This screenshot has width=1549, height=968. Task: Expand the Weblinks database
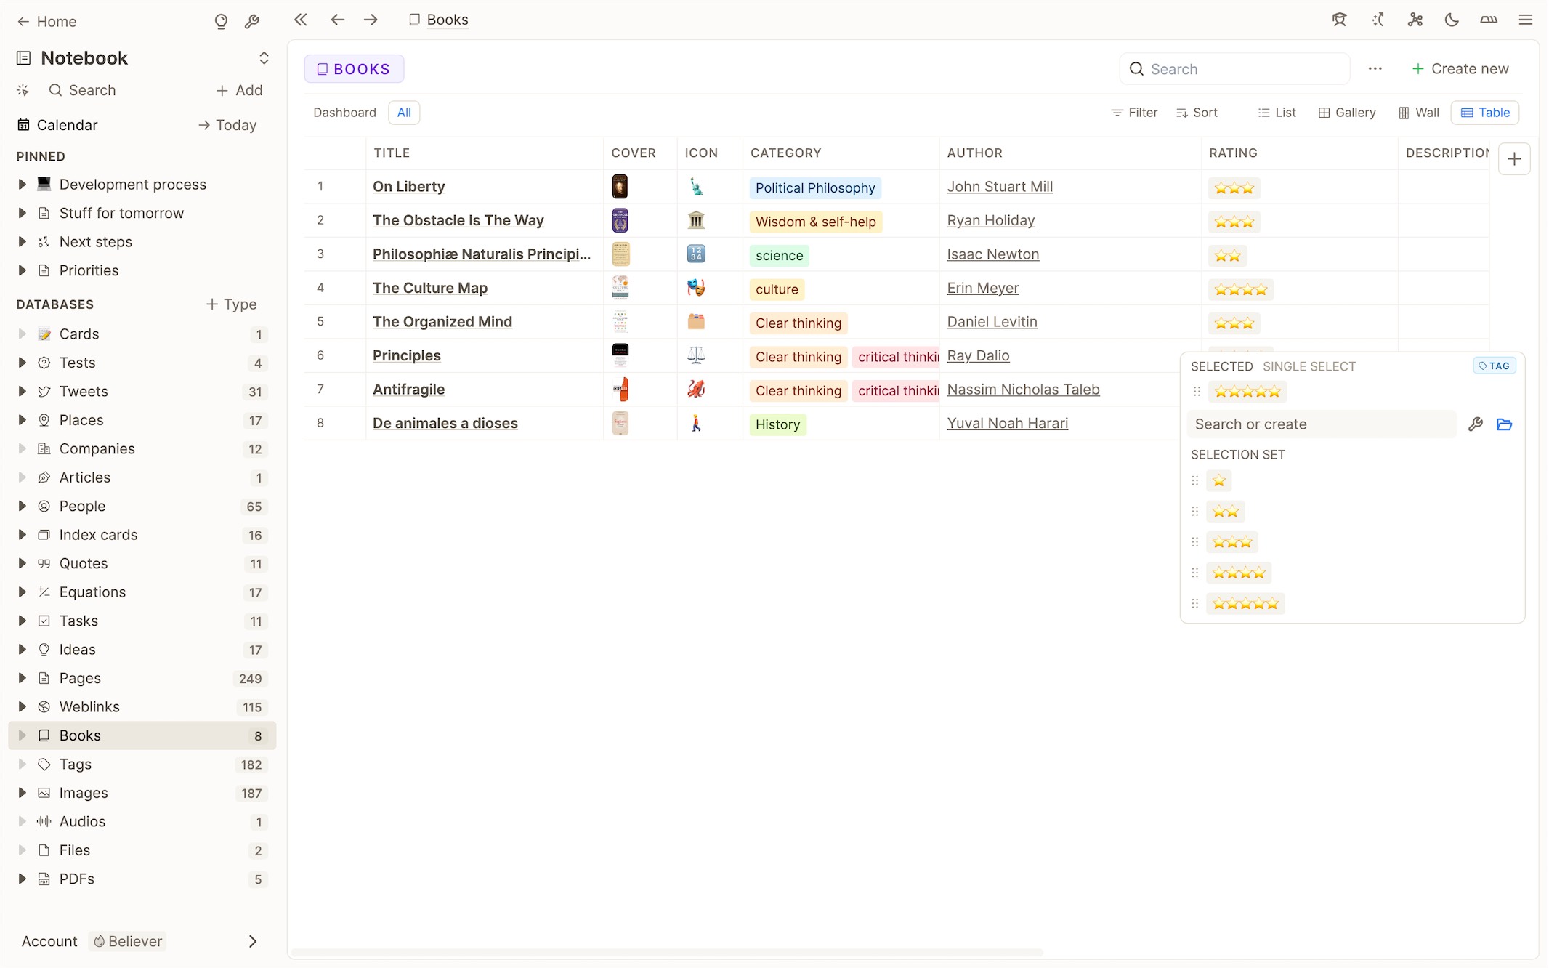point(22,707)
